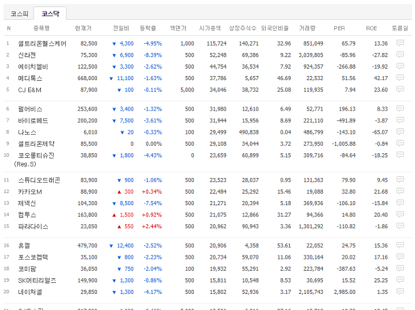Screen dimensions: 415x310
Task: Open the 펄어비스 stock link
Action: (30, 109)
